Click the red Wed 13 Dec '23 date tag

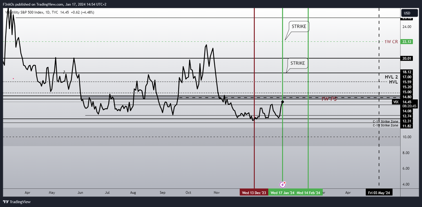[254, 193]
